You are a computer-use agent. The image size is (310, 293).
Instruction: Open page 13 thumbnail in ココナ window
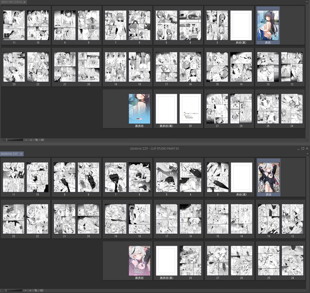[x=269, y=219]
